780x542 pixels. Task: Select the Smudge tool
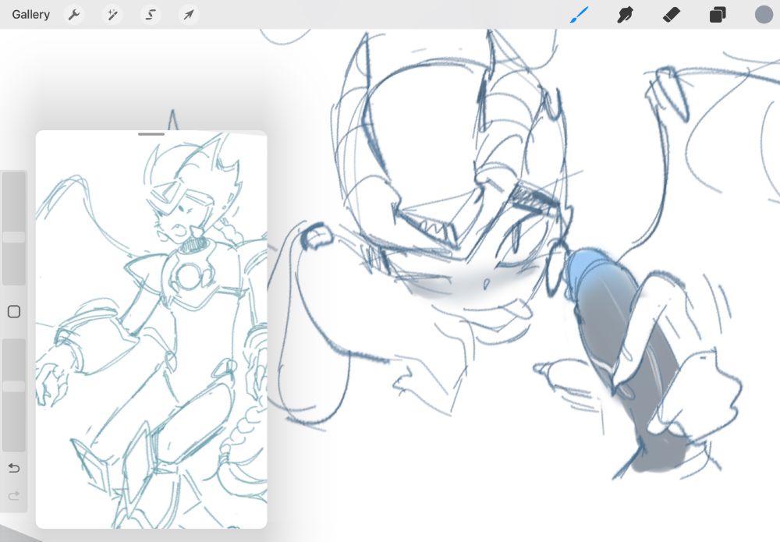[x=625, y=14]
